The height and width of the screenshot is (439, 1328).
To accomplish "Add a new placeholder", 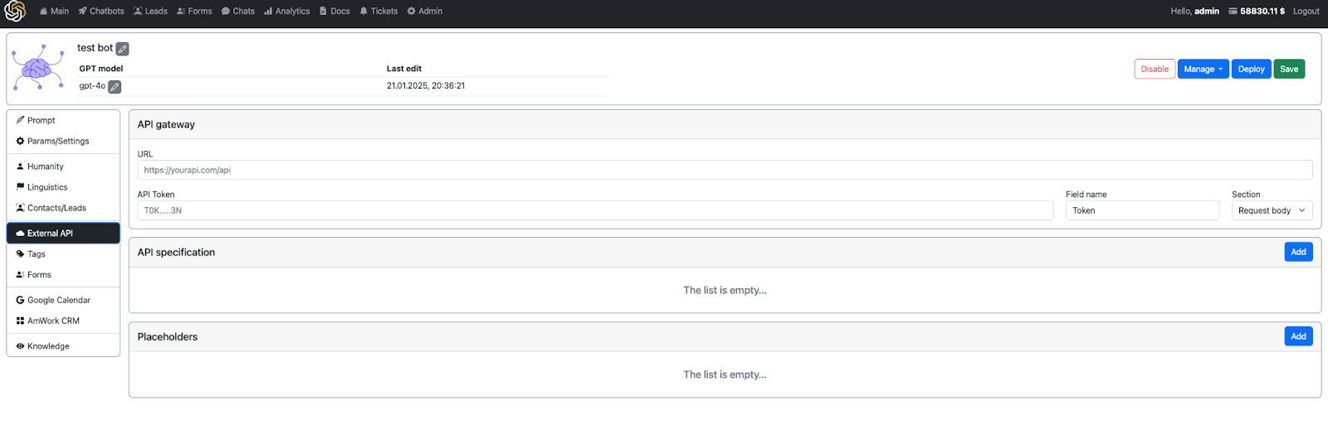I will click(x=1298, y=336).
